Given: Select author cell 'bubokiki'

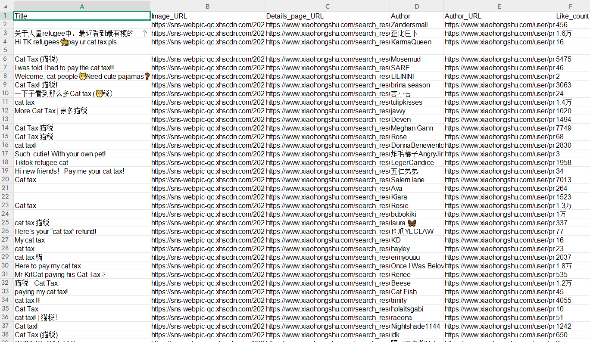Looking at the screenshot, I should 417,214.
